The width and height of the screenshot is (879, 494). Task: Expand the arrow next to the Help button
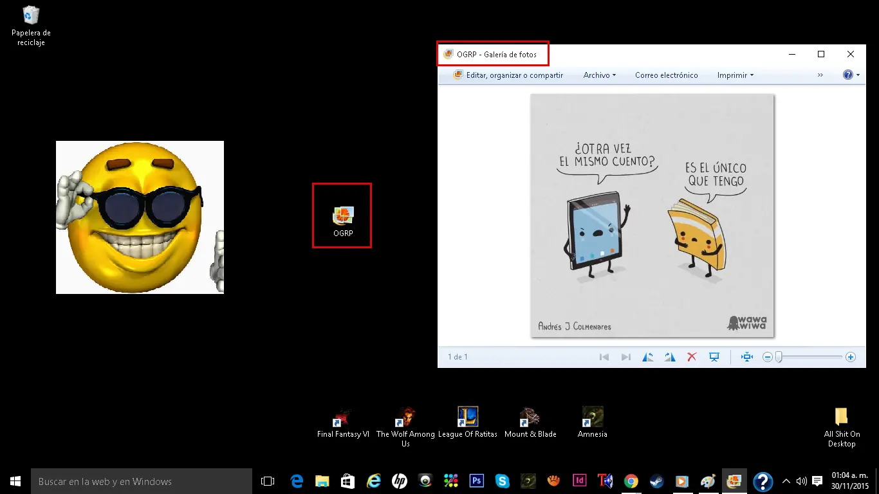point(858,75)
